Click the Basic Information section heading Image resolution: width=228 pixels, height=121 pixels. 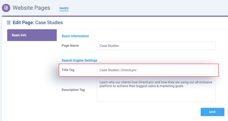point(75,36)
